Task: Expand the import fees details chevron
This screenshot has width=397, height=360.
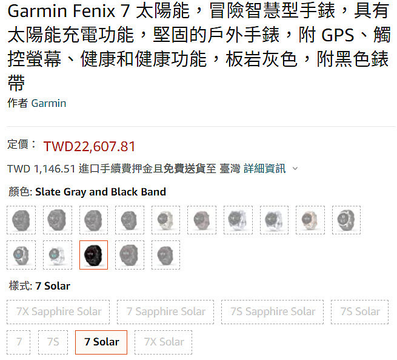Action: pyautogui.click(x=295, y=168)
